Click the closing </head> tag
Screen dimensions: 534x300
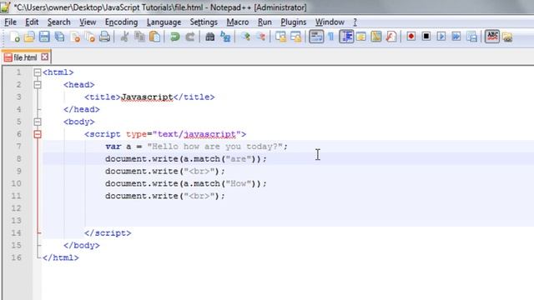(82, 109)
